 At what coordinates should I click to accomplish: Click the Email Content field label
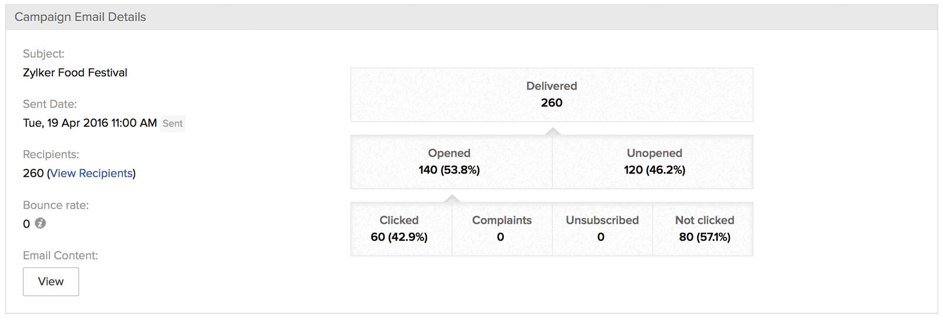60,256
